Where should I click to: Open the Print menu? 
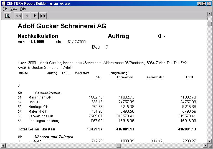pos(23,9)
